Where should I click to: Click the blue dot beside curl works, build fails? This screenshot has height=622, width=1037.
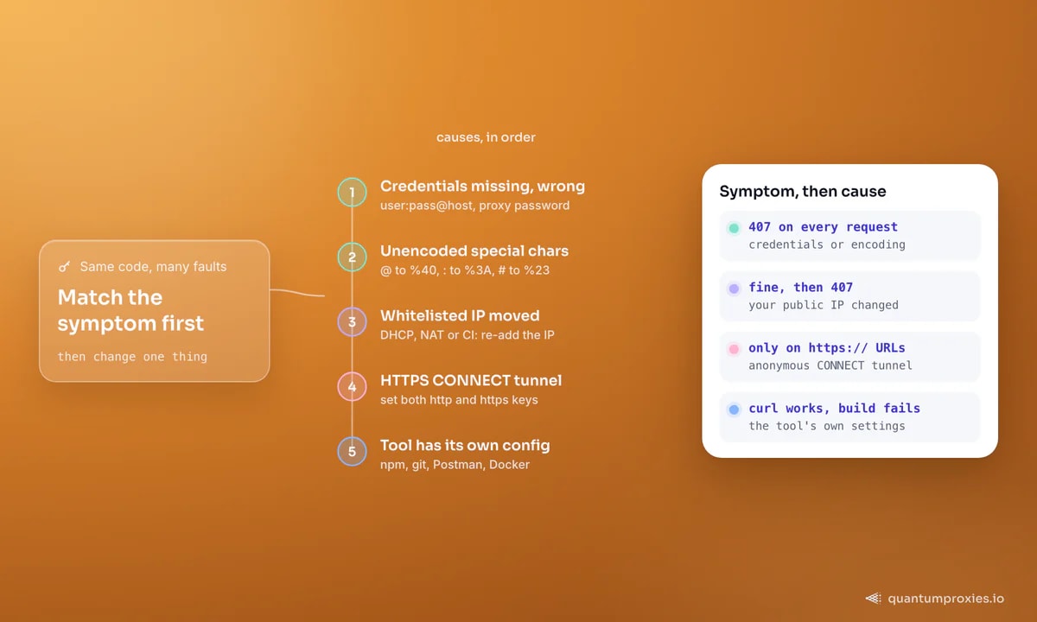(734, 409)
